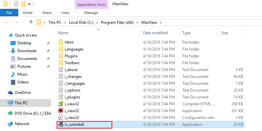Viewport: 262px width, 131px height.
Task: Select the Toolbars folder icon
Action: pyautogui.click(x=61, y=63)
